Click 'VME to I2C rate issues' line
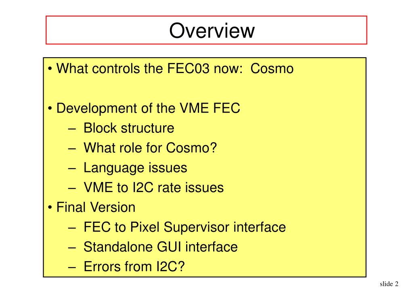Viewport: 413px width, 289px height. pyautogui.click(x=153, y=188)
